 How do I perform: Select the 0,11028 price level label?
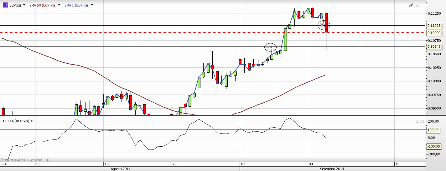(434, 26)
